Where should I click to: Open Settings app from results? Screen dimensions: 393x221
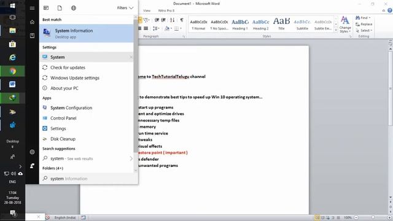tap(87, 128)
